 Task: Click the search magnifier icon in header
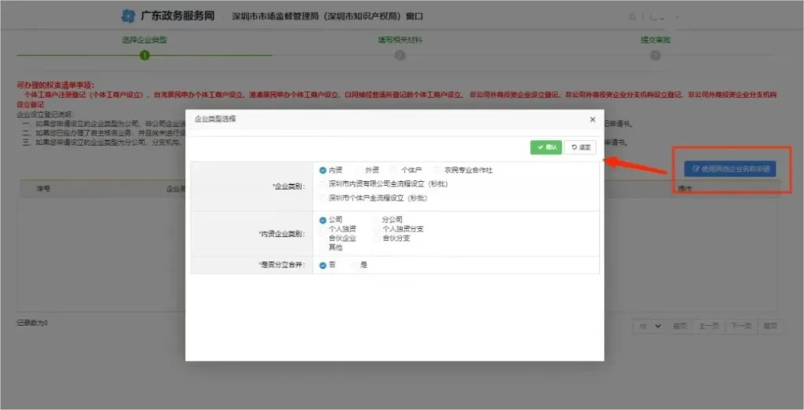point(634,16)
